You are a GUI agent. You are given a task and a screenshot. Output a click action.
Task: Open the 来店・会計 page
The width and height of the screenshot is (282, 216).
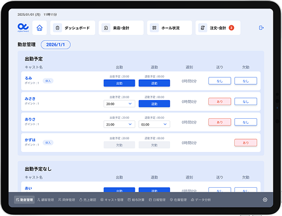point(121,28)
